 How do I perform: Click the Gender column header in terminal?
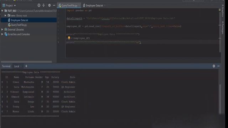39,77
